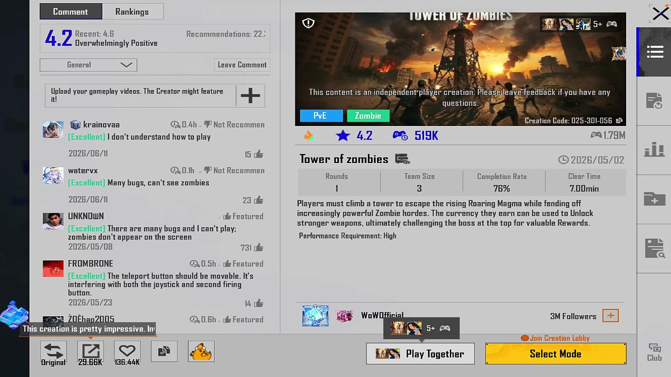Expand the upload gameplay videos plus button
671x377 pixels.
[x=250, y=95]
